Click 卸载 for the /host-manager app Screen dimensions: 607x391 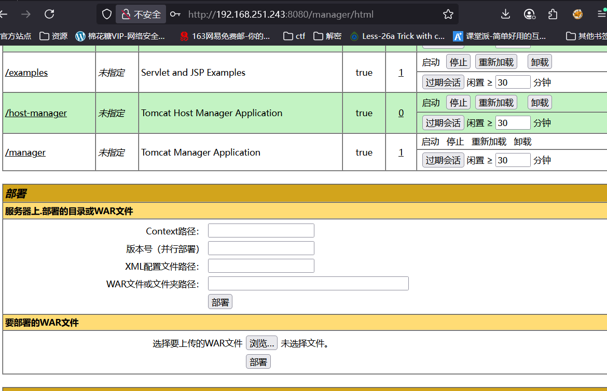tap(540, 103)
